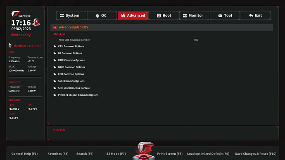Screen dimensions: 285x160
Task: Click the Advanced tab crown icon
Action: pyautogui.click(x=123, y=16)
